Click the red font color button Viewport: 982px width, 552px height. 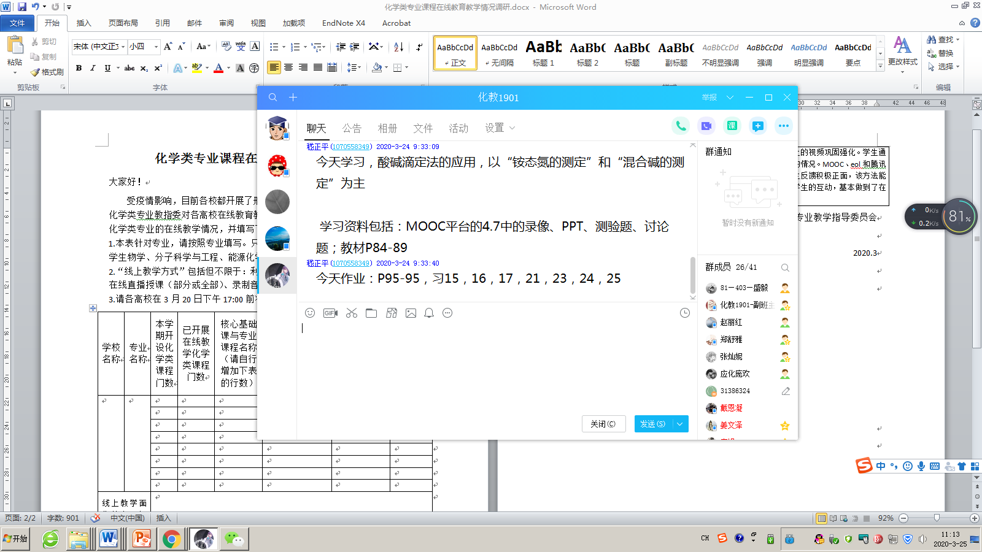(x=218, y=68)
